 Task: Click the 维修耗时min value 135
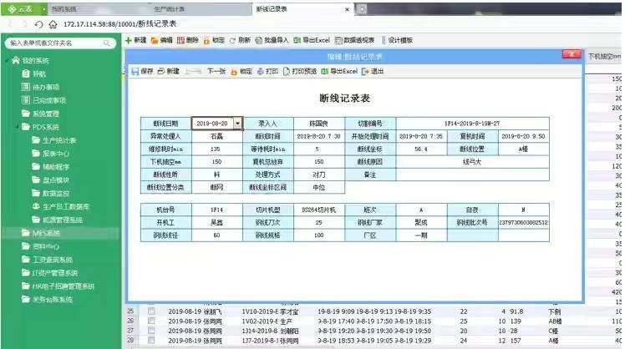pyautogui.click(x=217, y=149)
